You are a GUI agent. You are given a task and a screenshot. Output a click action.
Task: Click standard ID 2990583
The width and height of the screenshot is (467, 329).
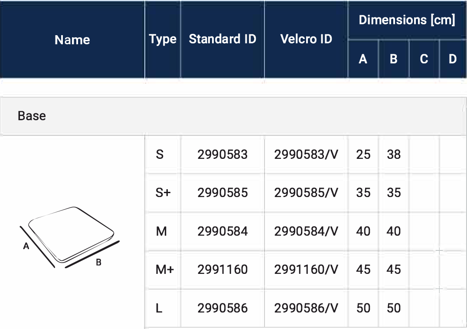(x=222, y=155)
